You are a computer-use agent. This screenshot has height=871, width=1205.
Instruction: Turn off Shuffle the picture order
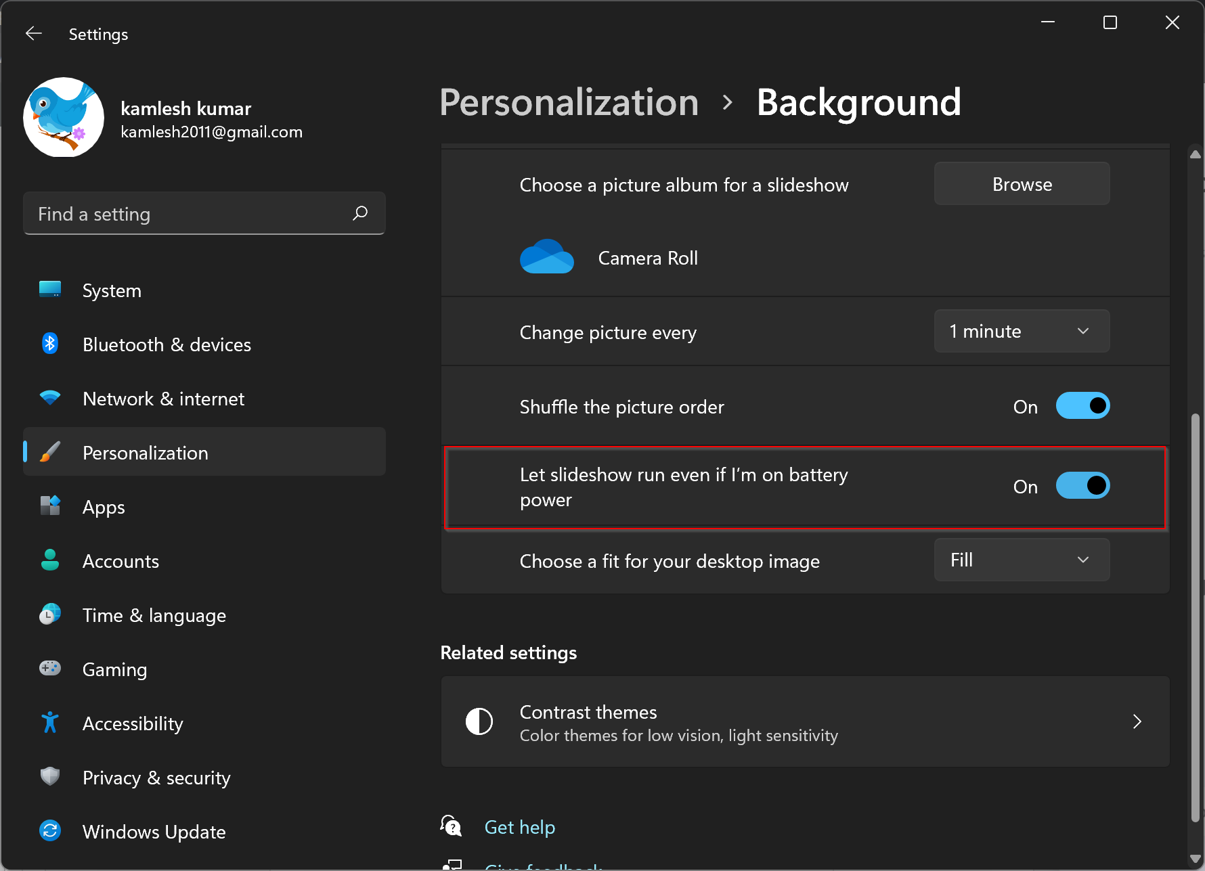click(x=1082, y=406)
